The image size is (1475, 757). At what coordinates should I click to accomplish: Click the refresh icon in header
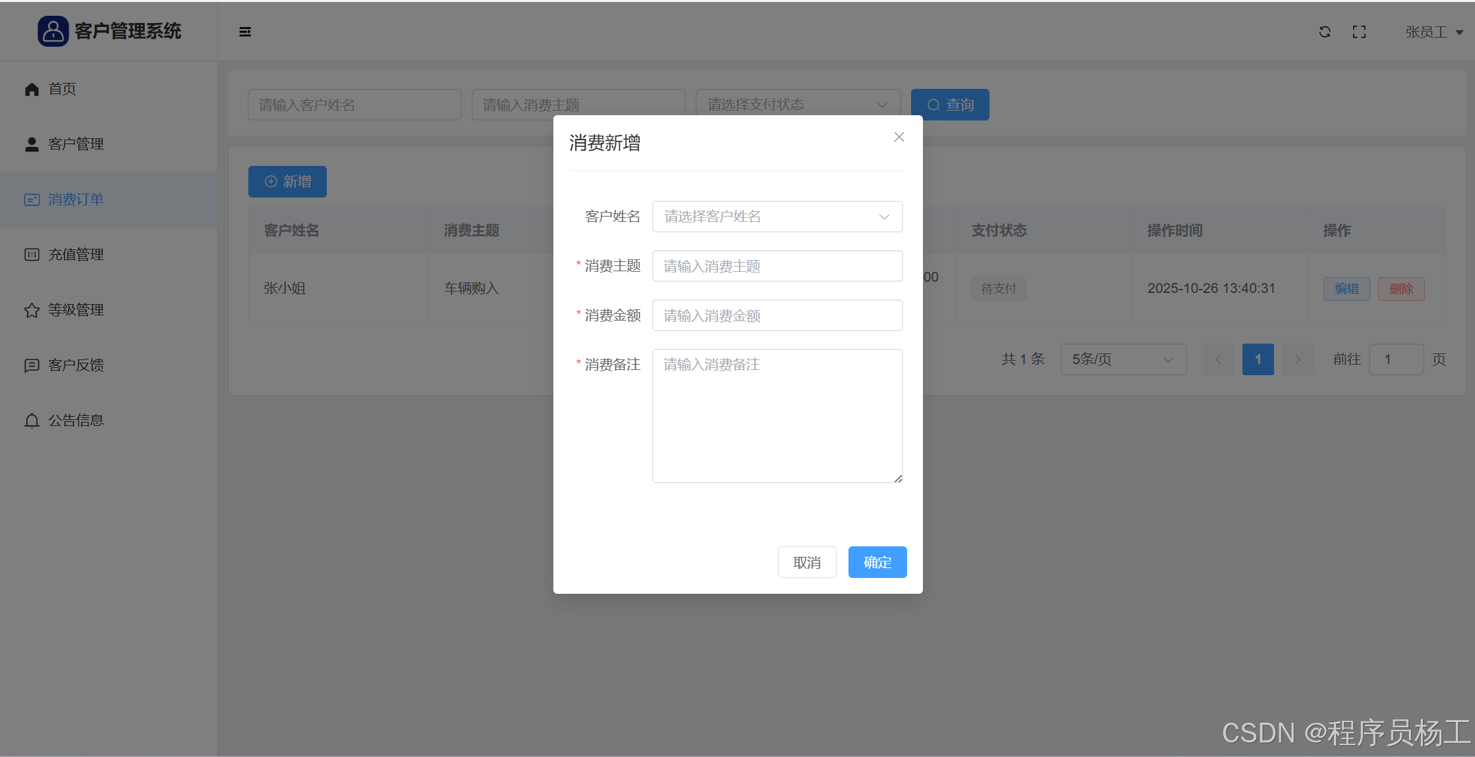1325,32
